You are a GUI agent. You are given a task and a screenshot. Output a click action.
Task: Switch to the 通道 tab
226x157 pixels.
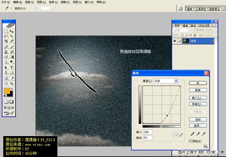185,26
